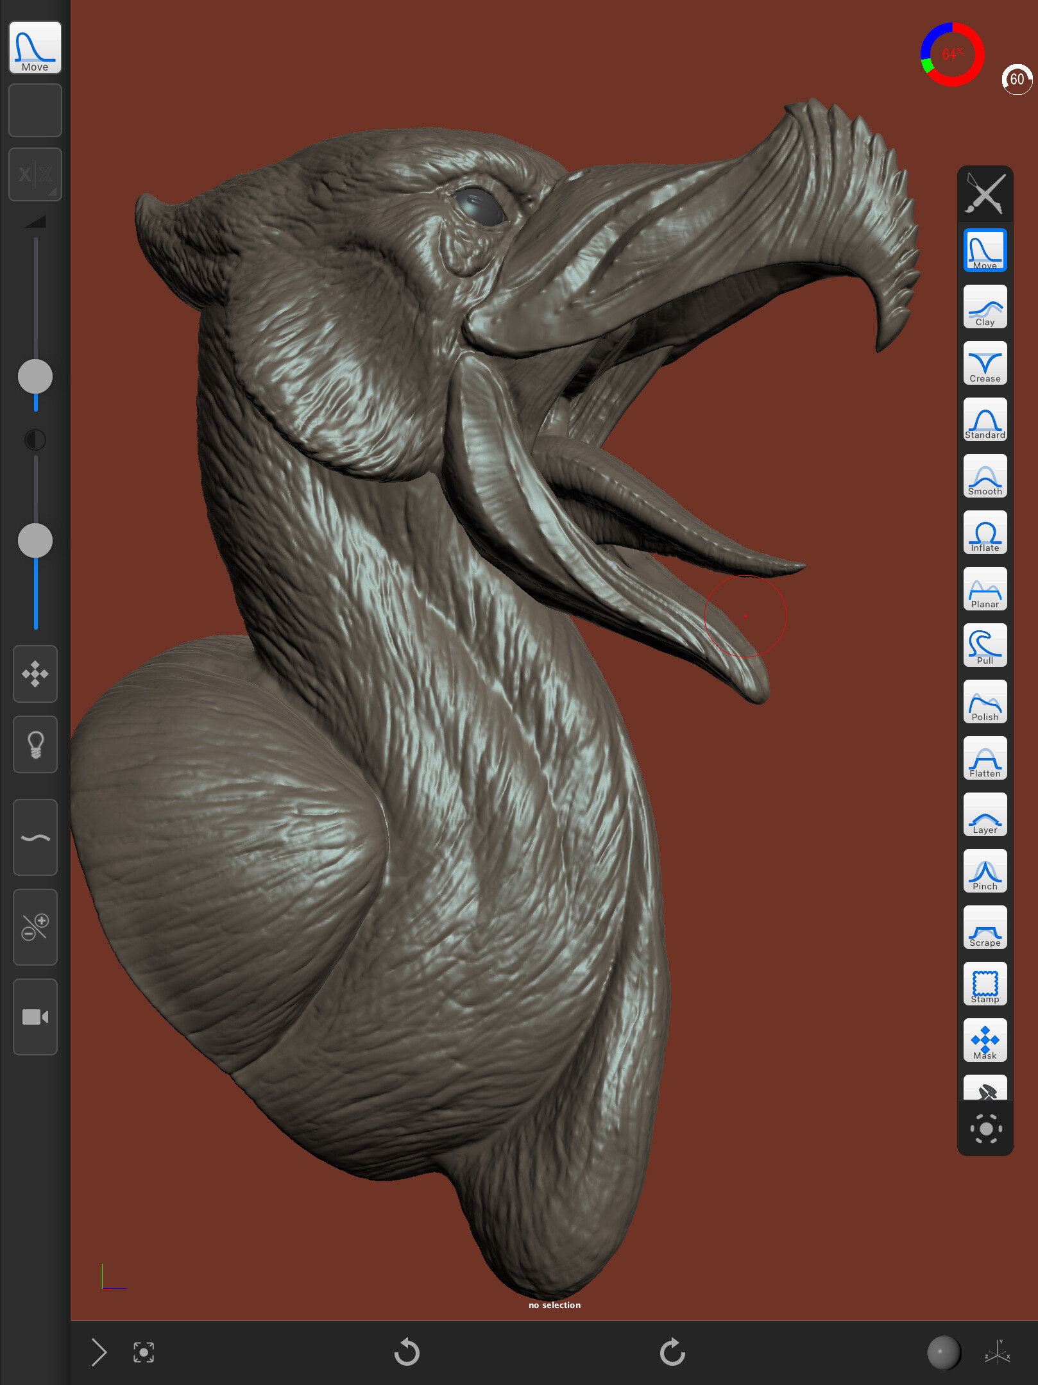Choose the Smooth brush
The image size is (1038, 1385).
point(985,476)
